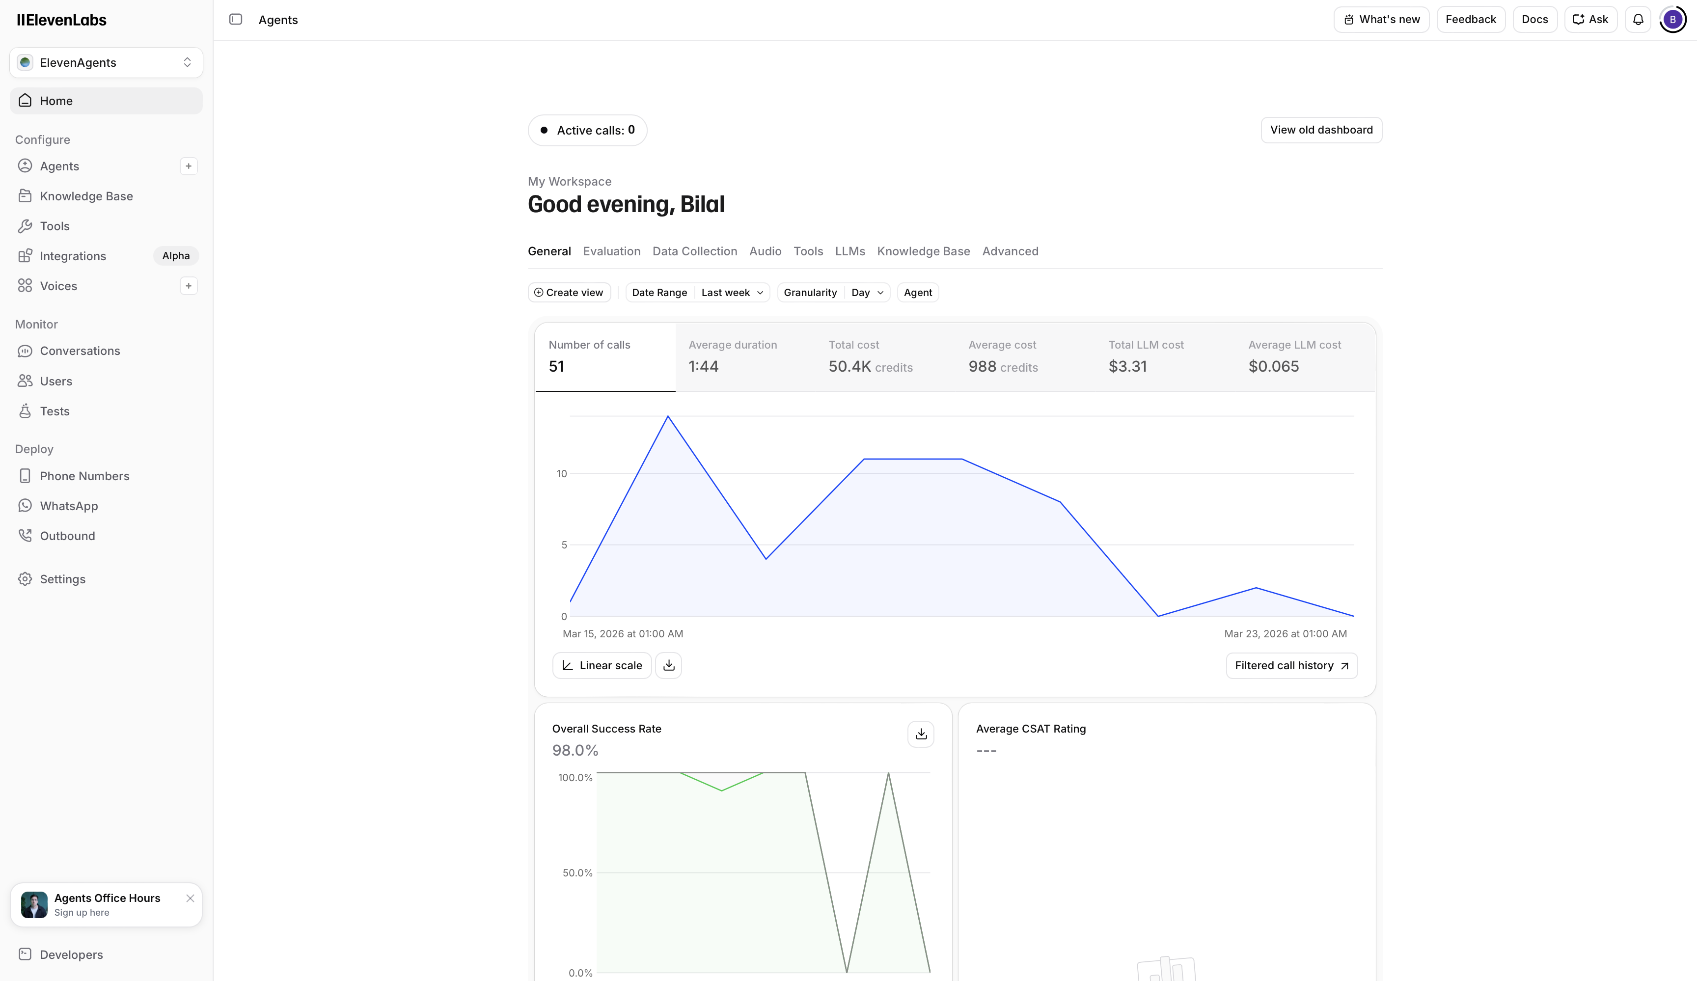Open the notifications bell
The image size is (1697, 981).
point(1639,19)
